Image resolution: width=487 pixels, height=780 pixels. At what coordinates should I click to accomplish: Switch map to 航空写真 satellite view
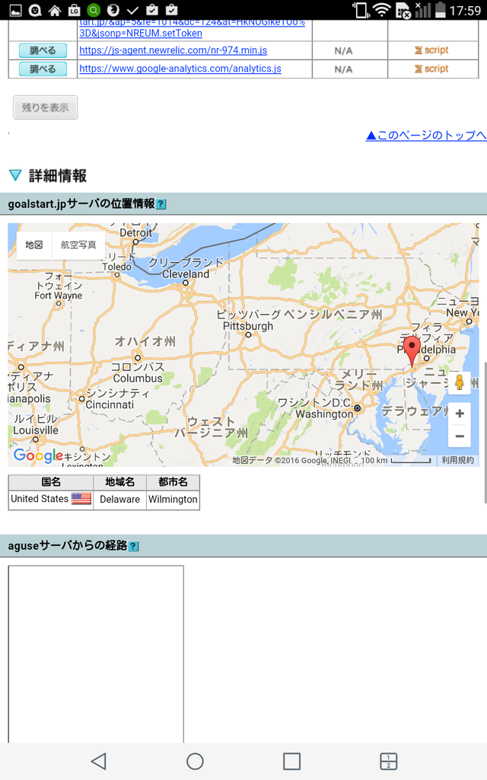[78, 245]
